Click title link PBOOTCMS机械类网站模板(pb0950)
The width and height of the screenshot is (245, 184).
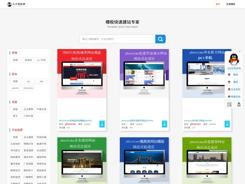[76, 121]
